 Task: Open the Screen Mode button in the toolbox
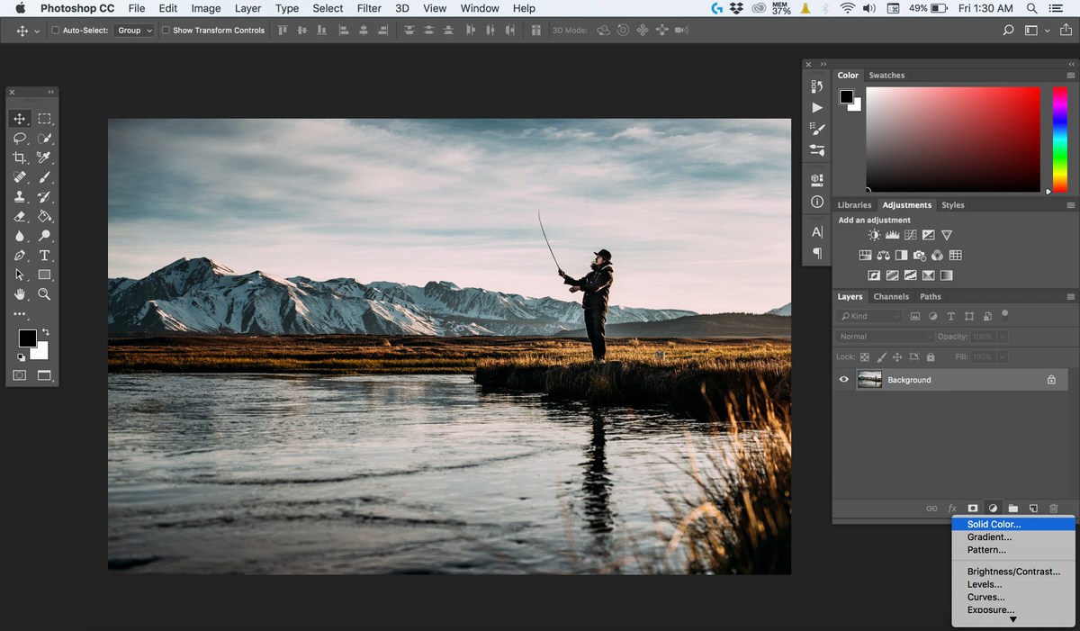(x=44, y=374)
